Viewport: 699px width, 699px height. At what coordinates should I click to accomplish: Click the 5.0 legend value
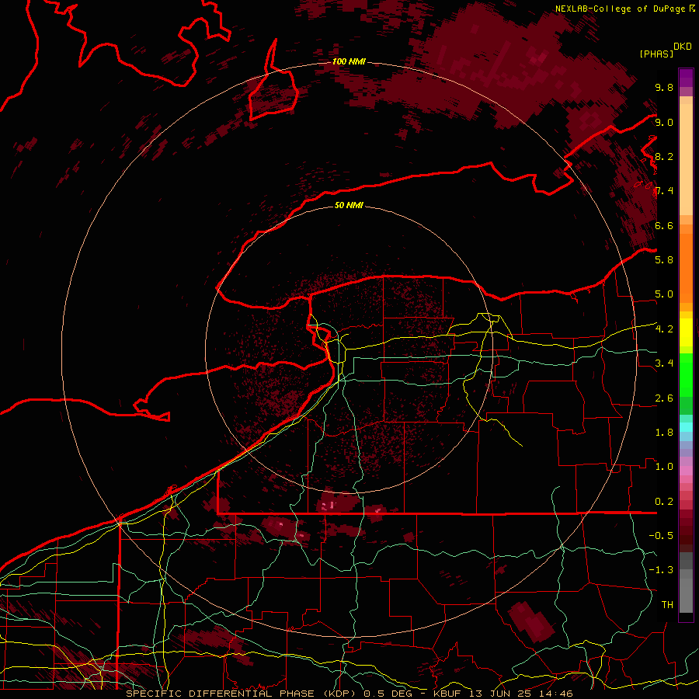pos(664,294)
